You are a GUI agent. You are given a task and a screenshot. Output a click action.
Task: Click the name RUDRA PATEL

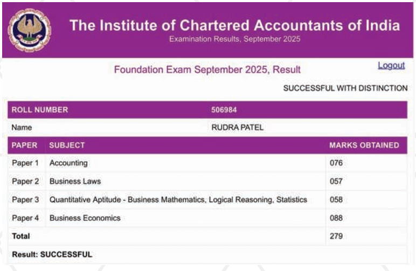(238, 128)
